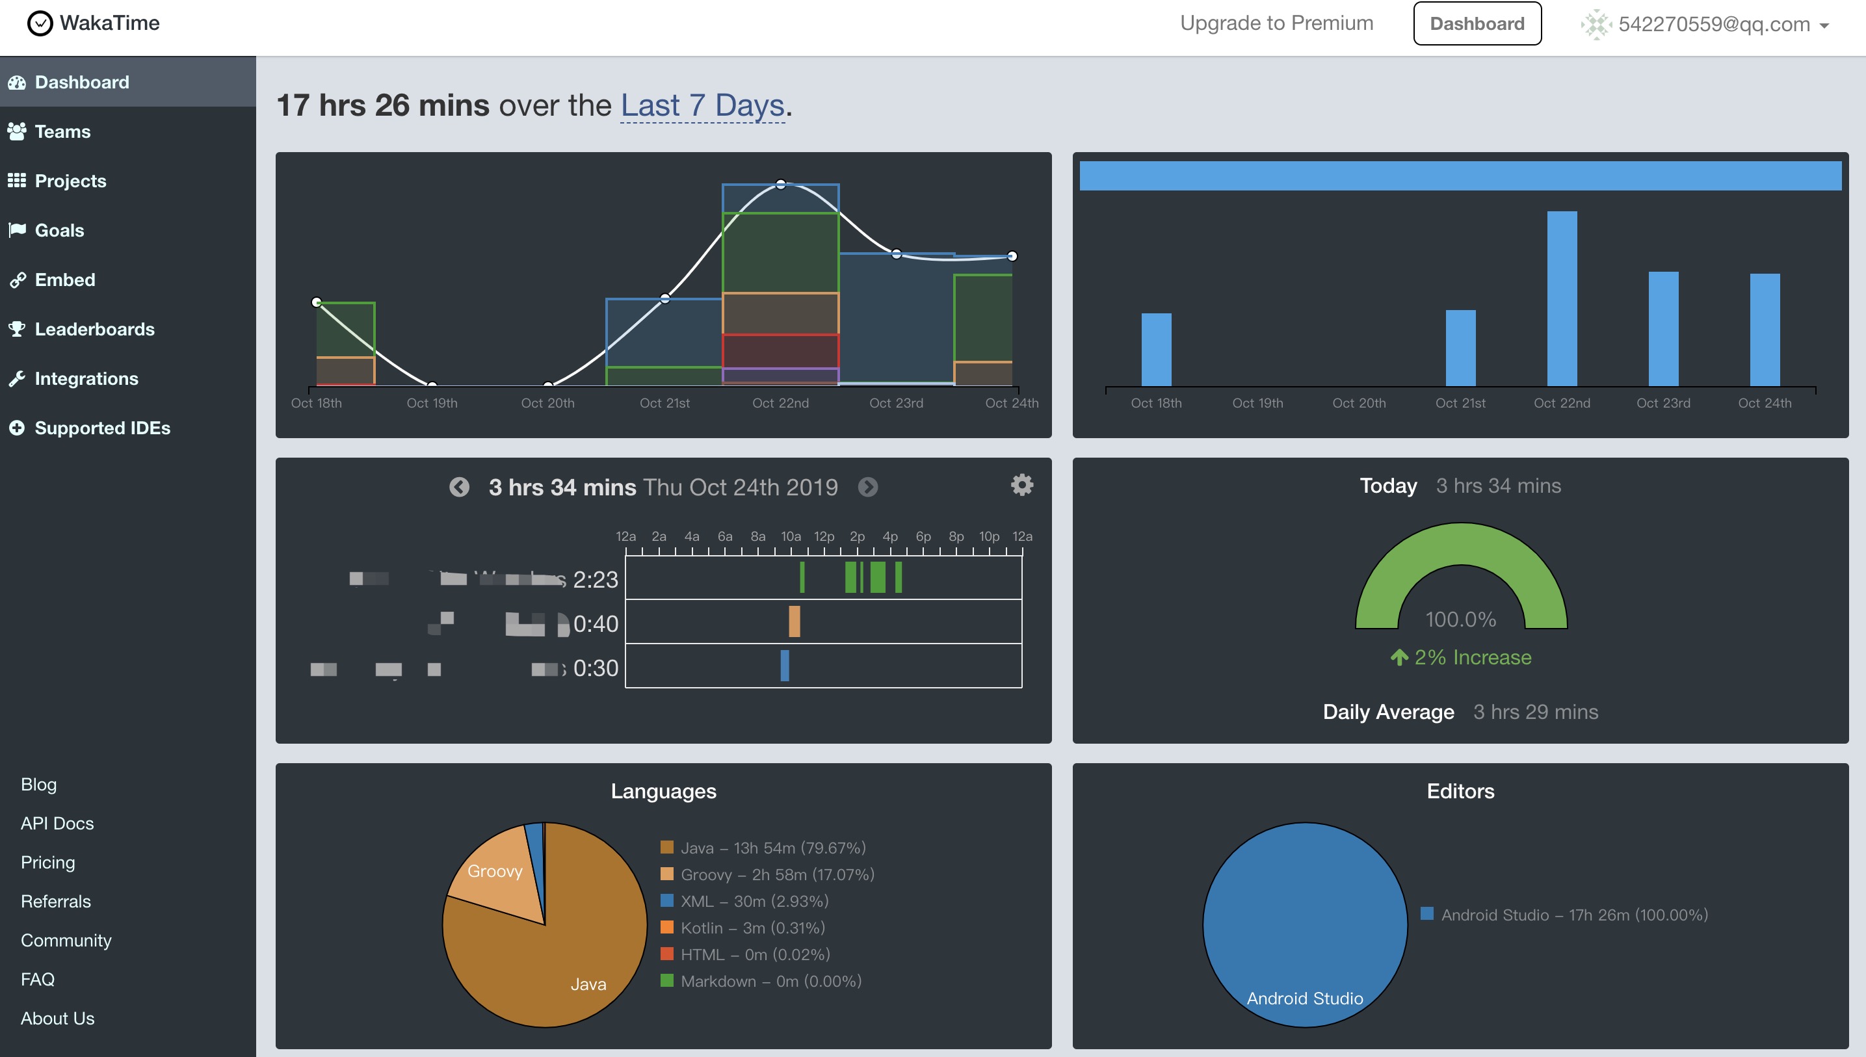Click 'Groovy – 2h 58m (17.07%)' legend text

pos(778,874)
